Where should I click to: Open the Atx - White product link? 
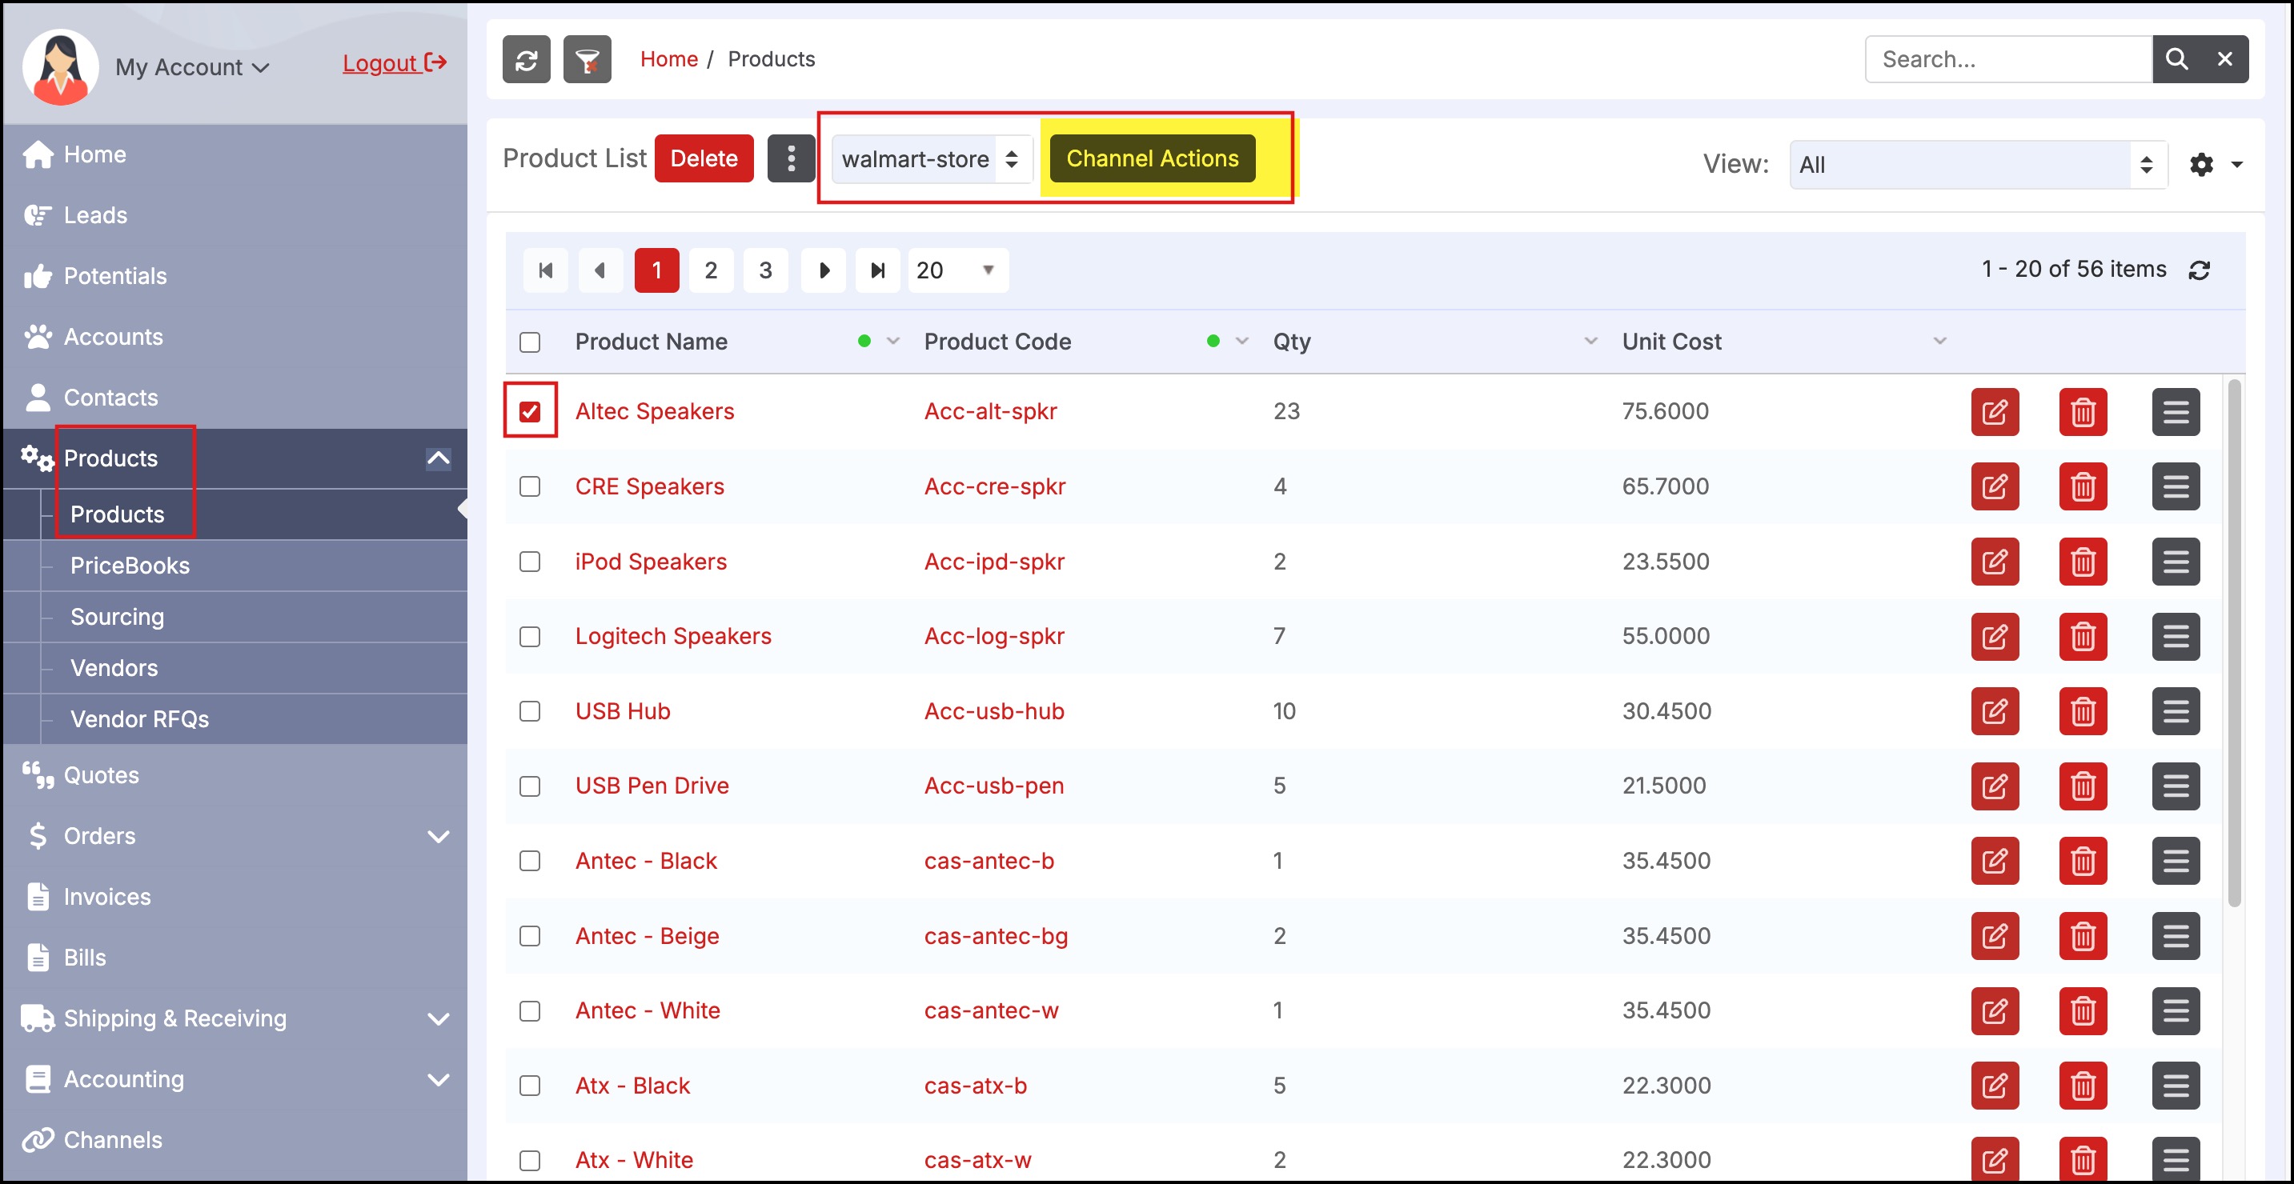pyautogui.click(x=634, y=1161)
